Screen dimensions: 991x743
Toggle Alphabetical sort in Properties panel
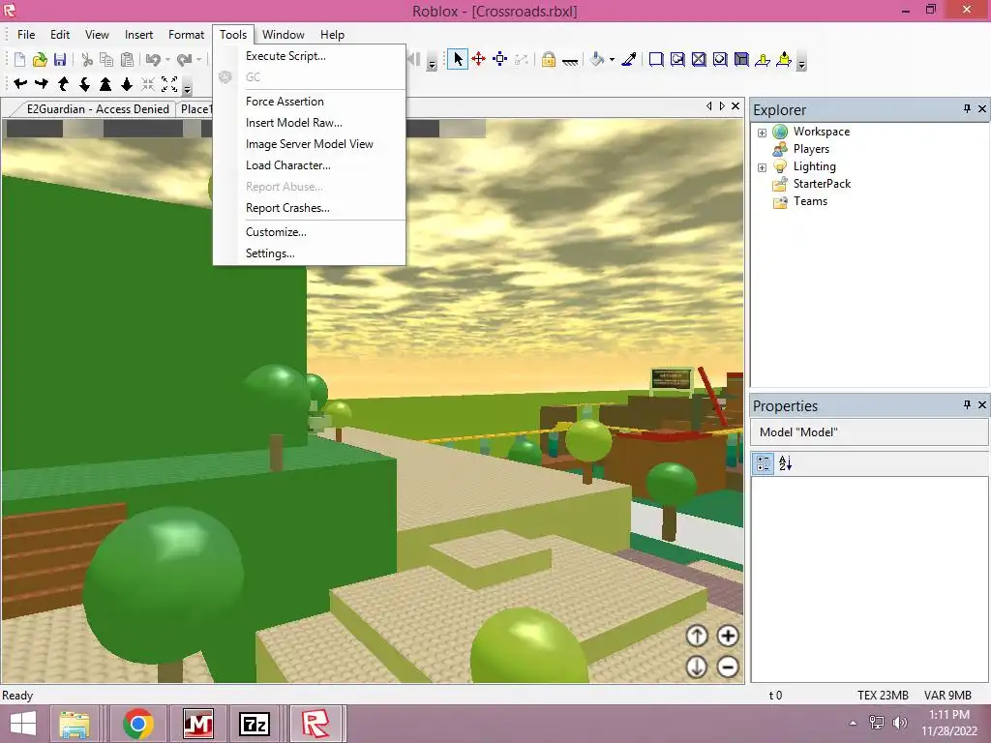coord(785,463)
